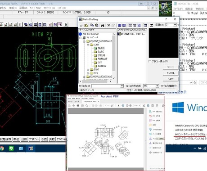207x171 pixels.
Task: Switch Helix Drafting file list to details view
Action: 135,25
